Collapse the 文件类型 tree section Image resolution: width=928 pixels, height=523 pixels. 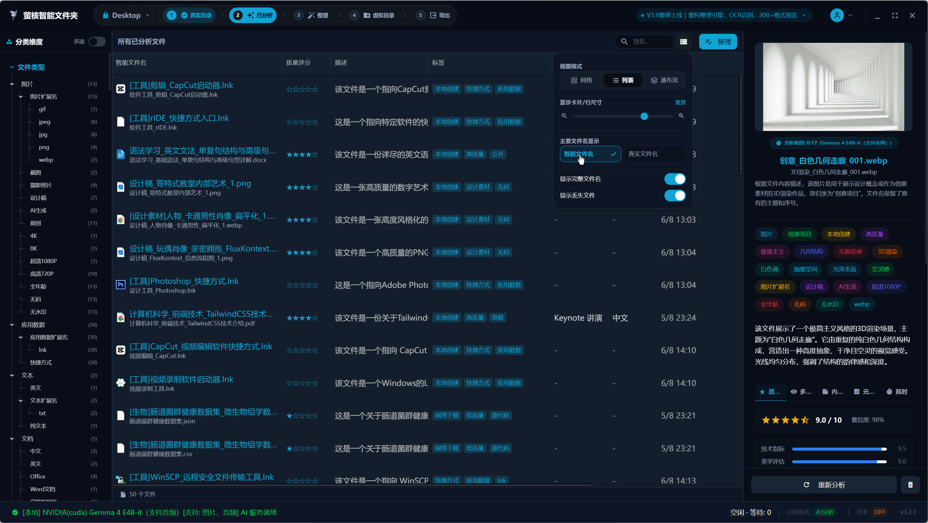click(12, 67)
